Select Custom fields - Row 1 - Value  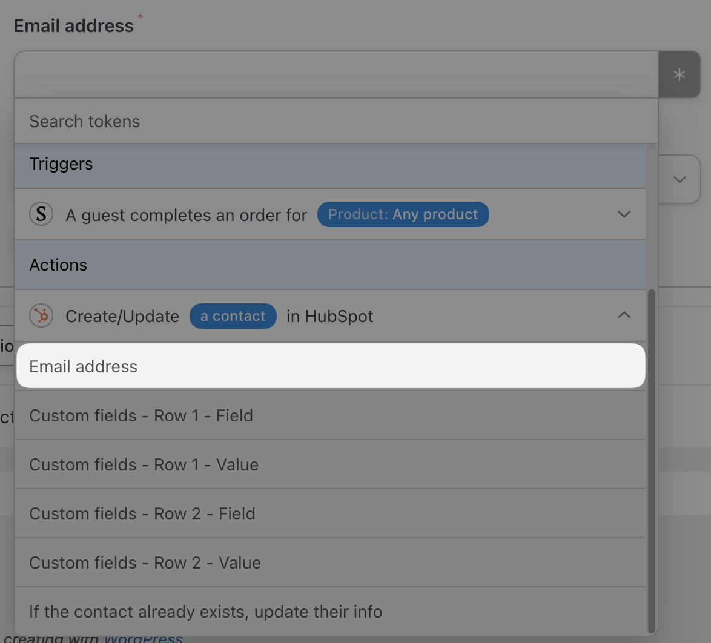330,464
